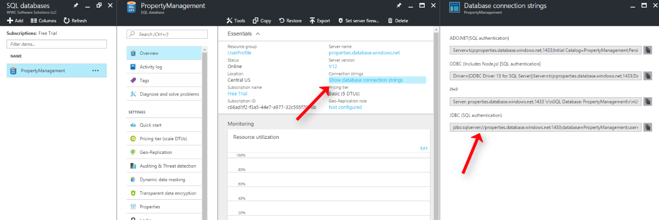Open Quick start settings item

click(x=164, y=125)
